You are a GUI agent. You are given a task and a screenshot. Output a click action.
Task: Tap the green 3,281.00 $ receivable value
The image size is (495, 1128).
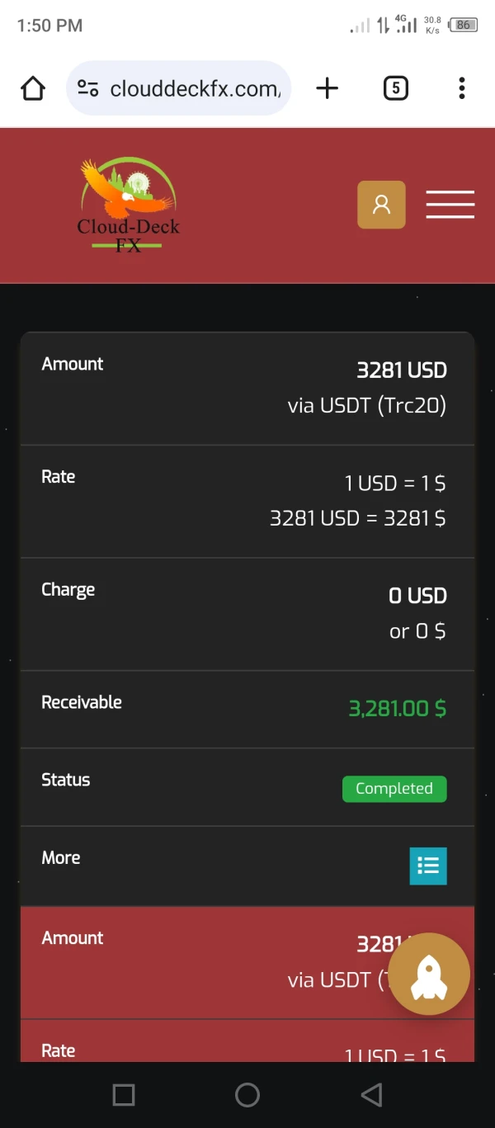397,709
